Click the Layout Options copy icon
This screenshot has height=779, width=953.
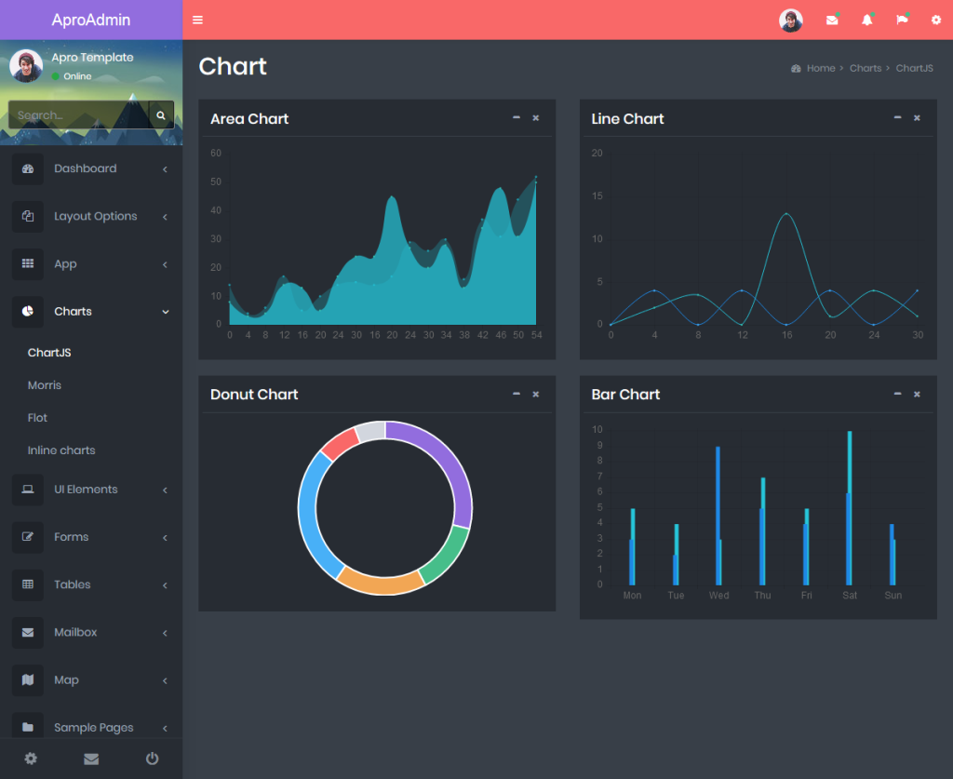pyautogui.click(x=28, y=216)
